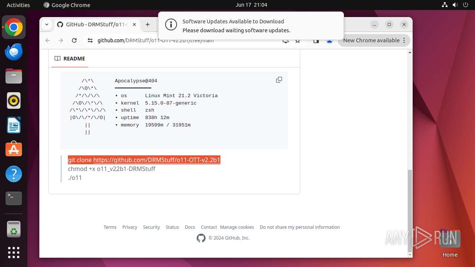Click Apocalypse@404 text in code block
Viewport: 475px width, 267px height.
(x=136, y=81)
